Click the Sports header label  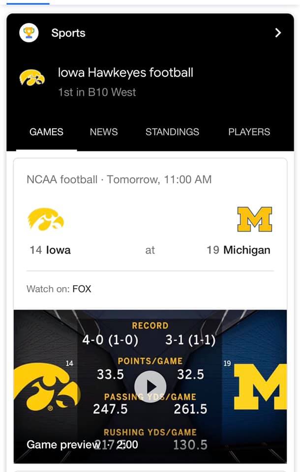(68, 33)
